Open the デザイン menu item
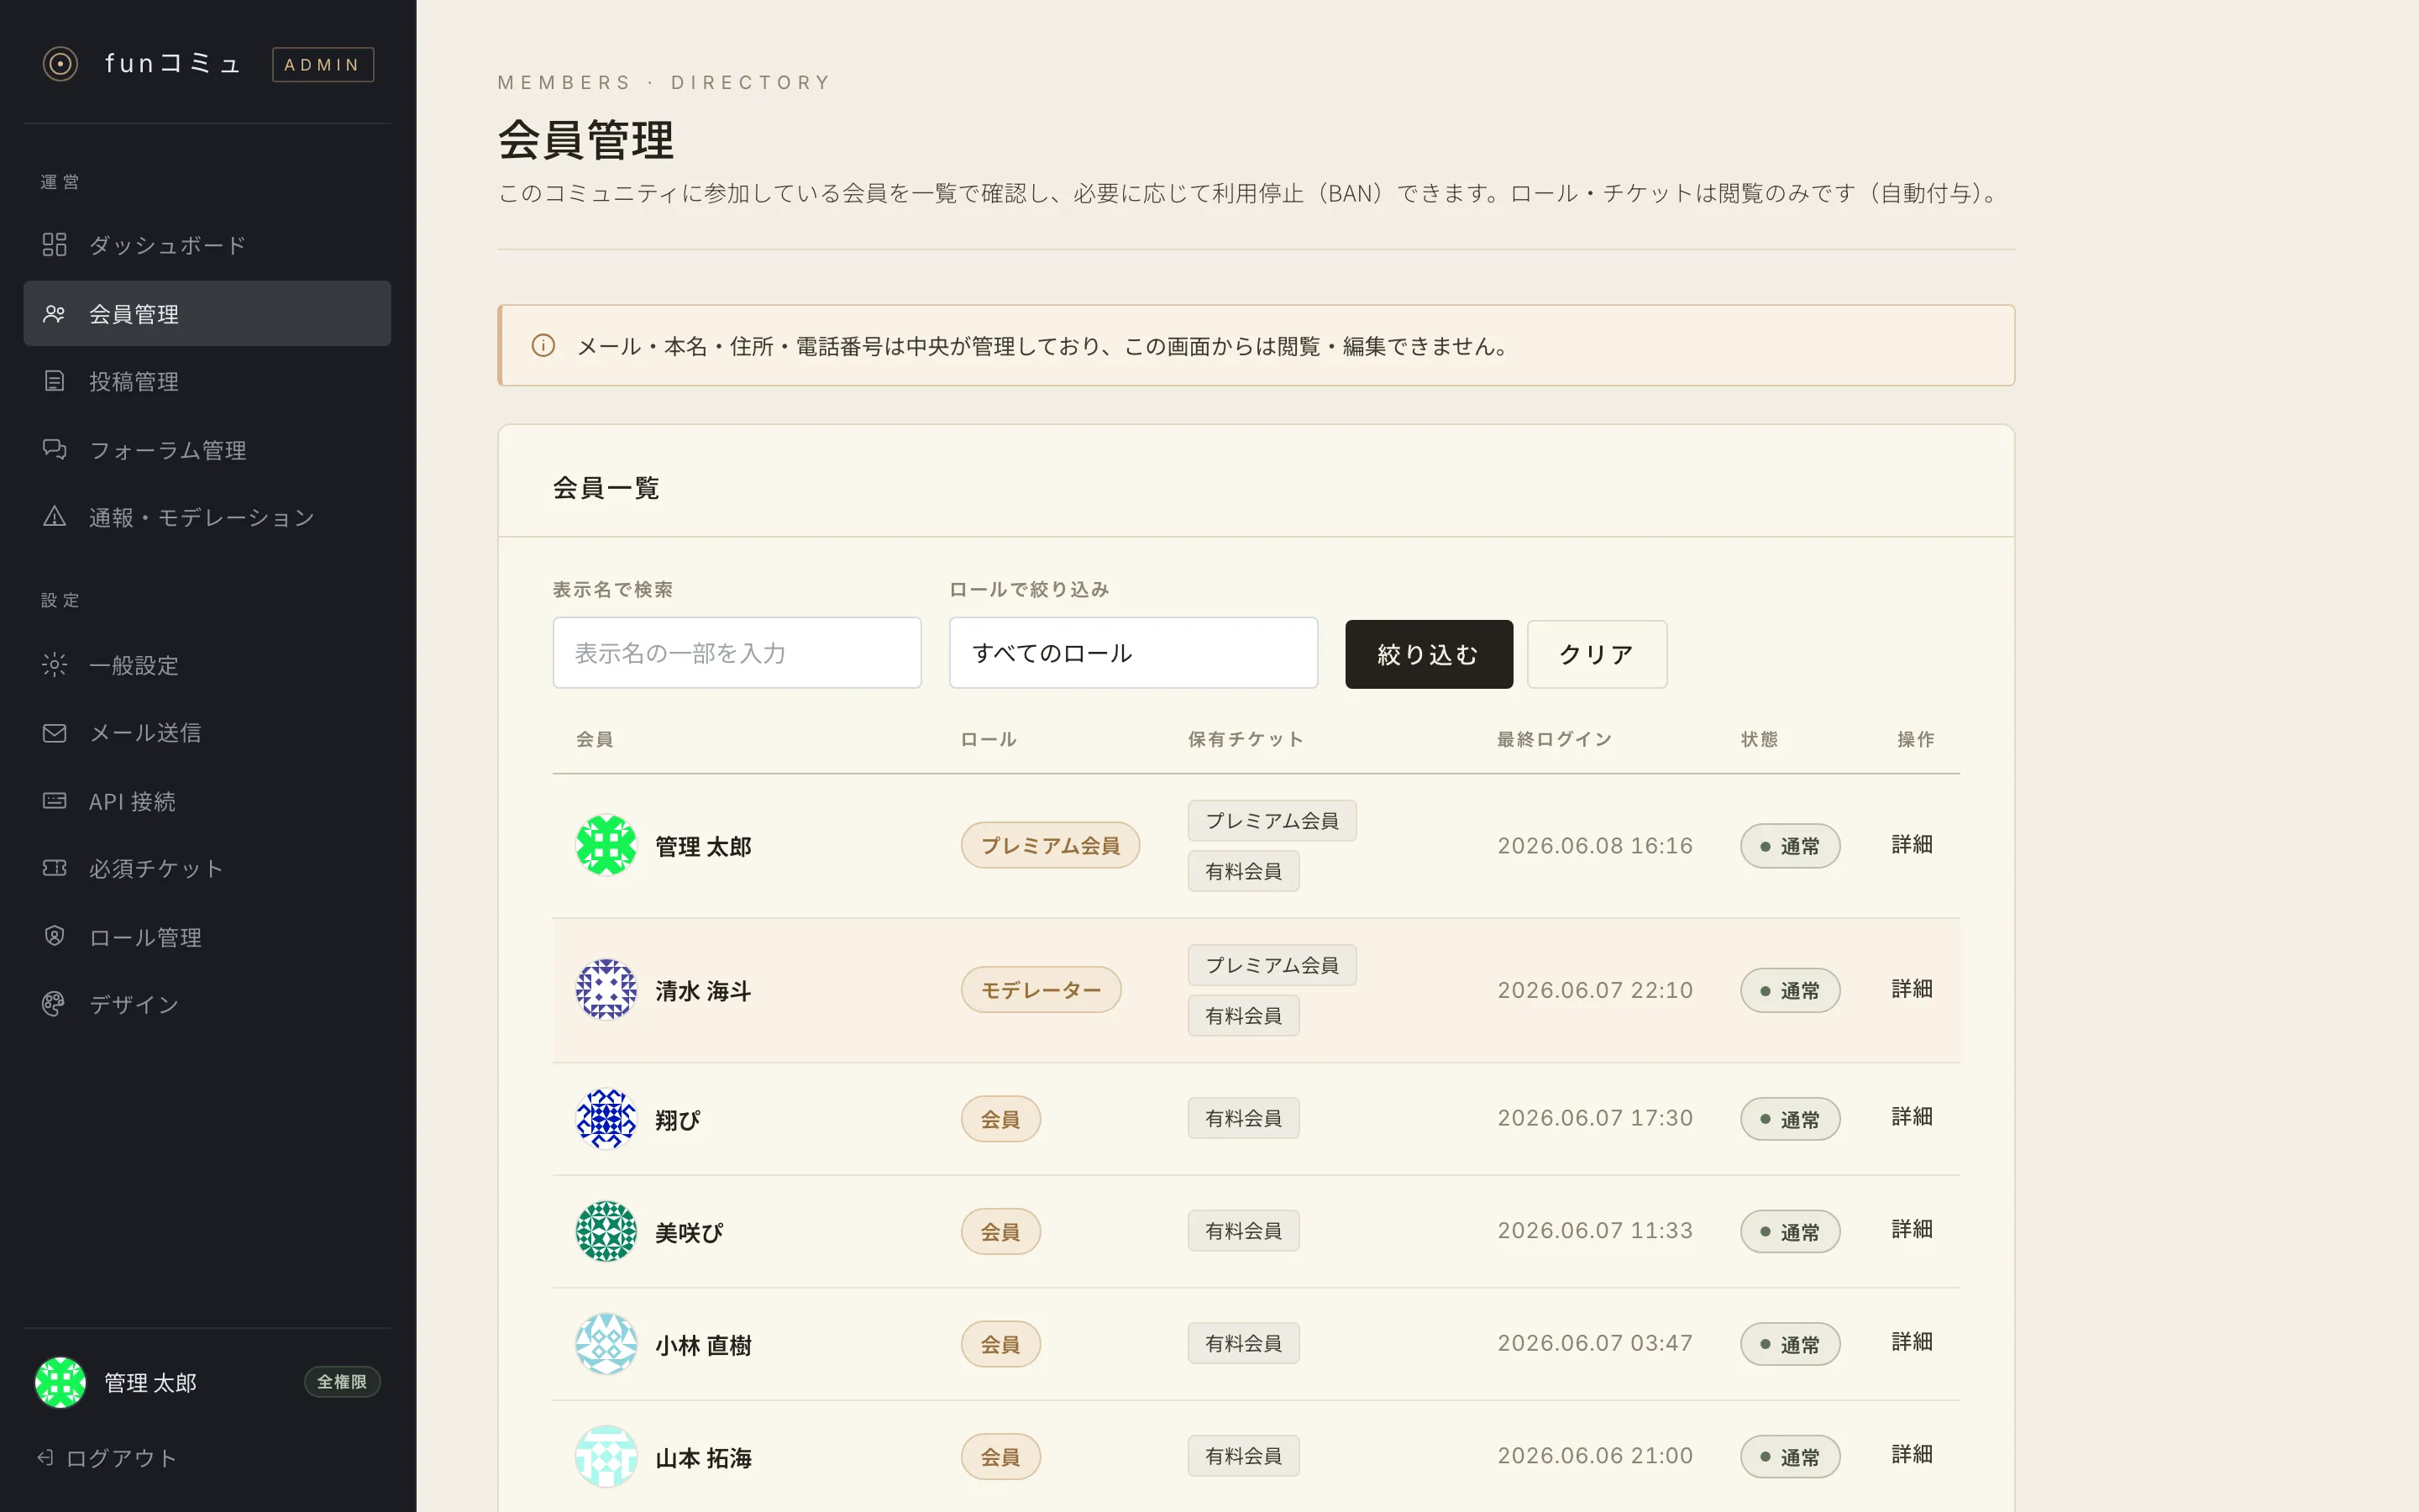This screenshot has height=1512, width=2419. click(207, 1004)
